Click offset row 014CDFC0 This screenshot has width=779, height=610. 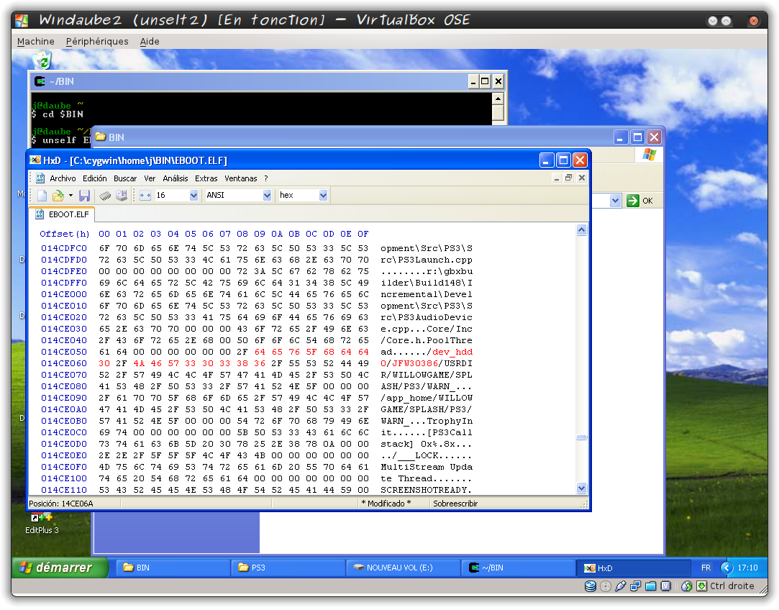pos(63,248)
